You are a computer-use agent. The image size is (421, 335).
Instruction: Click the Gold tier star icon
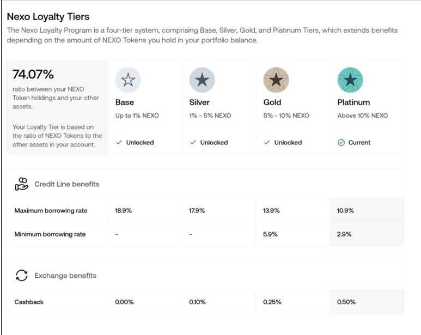pos(276,81)
